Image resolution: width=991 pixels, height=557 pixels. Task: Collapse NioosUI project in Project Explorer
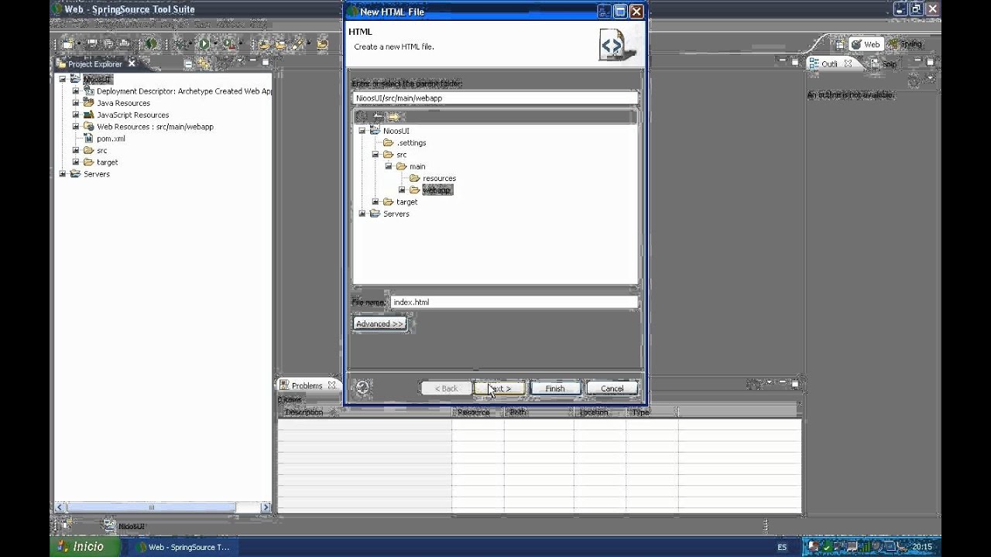(63, 79)
